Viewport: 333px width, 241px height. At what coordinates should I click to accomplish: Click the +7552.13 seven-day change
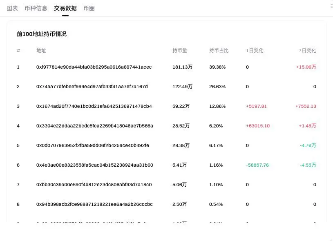[x=306, y=106]
